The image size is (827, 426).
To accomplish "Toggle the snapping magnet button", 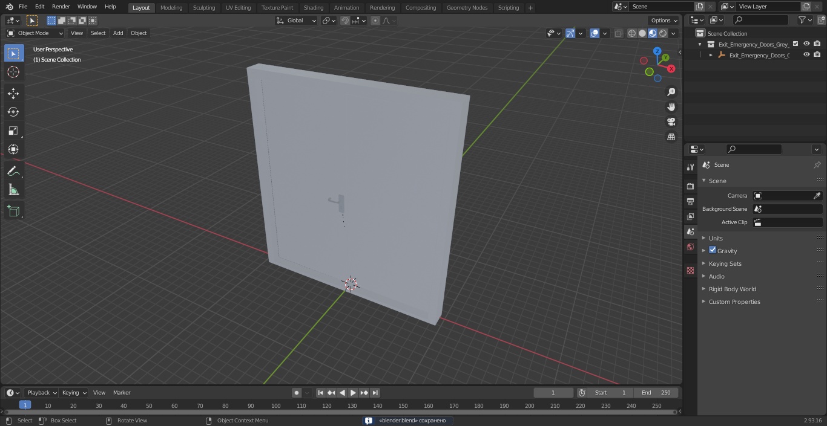I will tap(345, 21).
